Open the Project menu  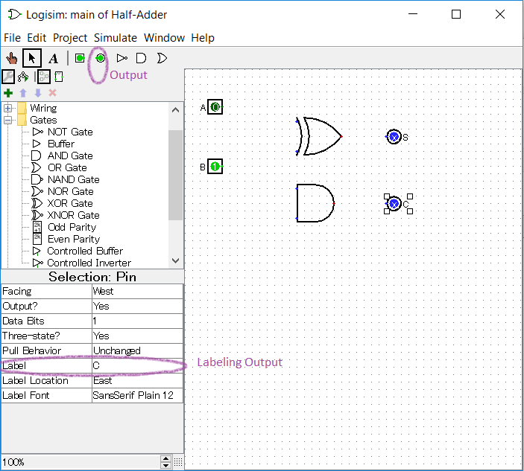pos(69,38)
